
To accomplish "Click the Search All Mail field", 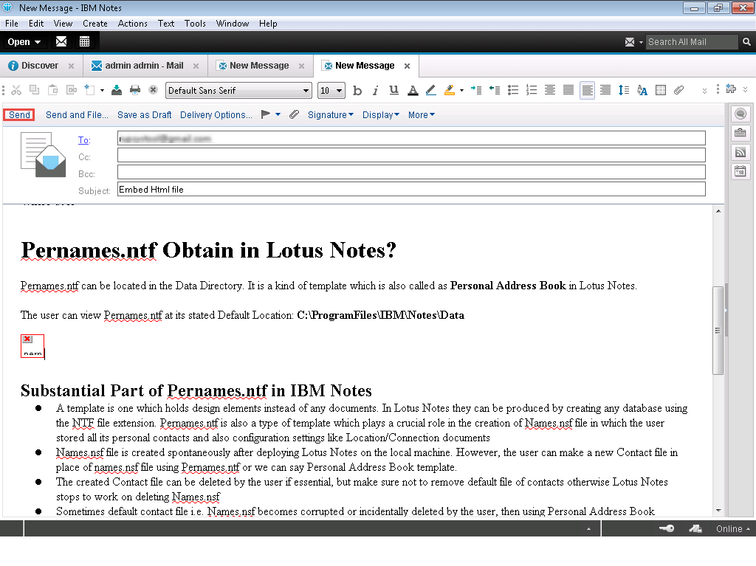I will pos(692,42).
